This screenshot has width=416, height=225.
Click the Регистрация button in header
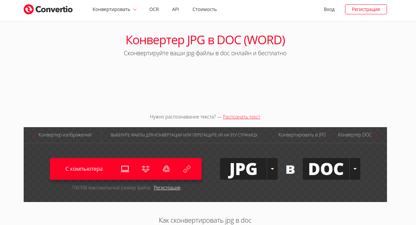point(366,9)
